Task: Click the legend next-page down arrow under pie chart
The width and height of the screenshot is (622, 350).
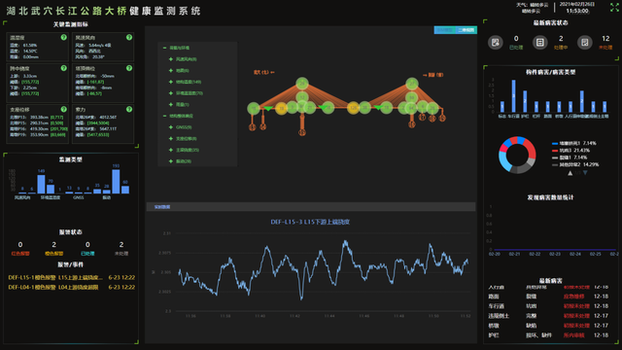Action: tap(585, 173)
